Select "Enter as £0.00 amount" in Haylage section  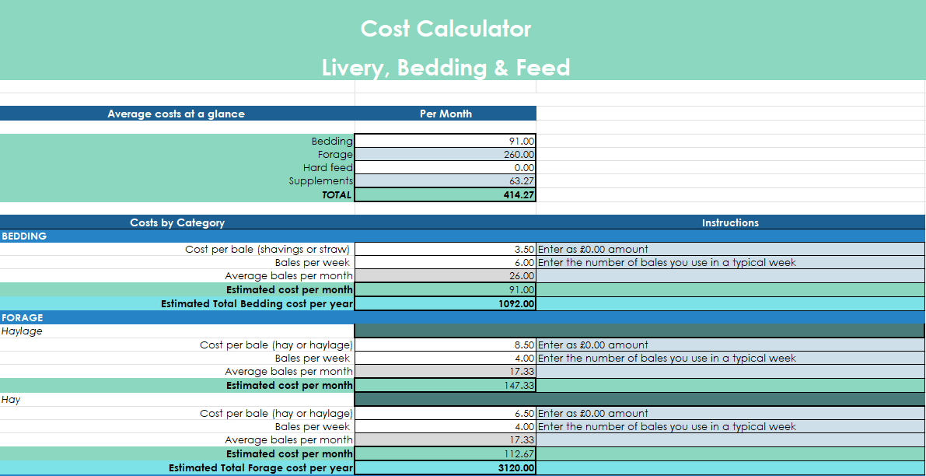(x=593, y=345)
